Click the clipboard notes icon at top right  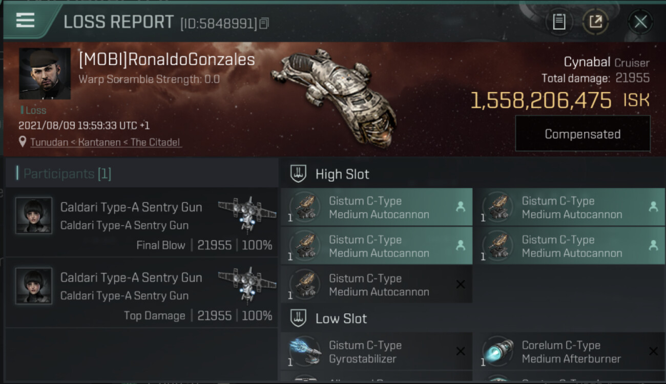coord(559,22)
